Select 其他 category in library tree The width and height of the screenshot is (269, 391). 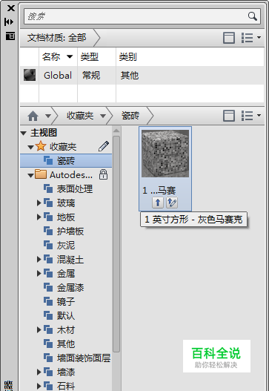pyautogui.click(x=59, y=344)
